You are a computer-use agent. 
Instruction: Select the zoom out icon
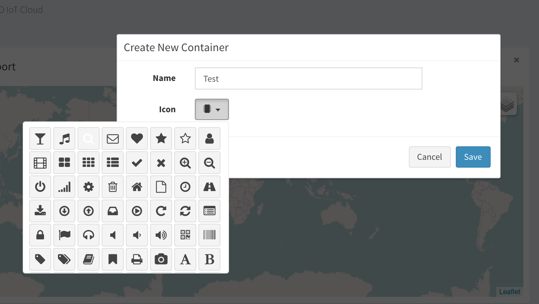coord(209,163)
